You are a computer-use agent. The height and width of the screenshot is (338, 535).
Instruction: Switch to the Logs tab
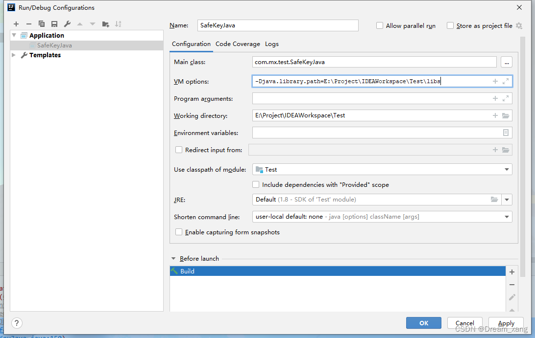tap(272, 44)
